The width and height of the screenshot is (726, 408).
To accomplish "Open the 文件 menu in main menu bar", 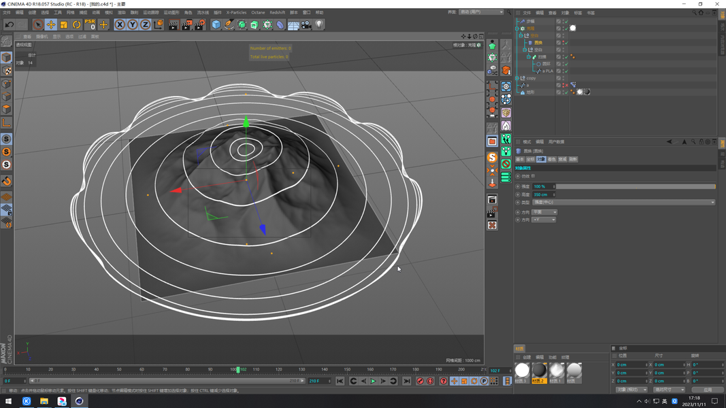I will (7, 12).
